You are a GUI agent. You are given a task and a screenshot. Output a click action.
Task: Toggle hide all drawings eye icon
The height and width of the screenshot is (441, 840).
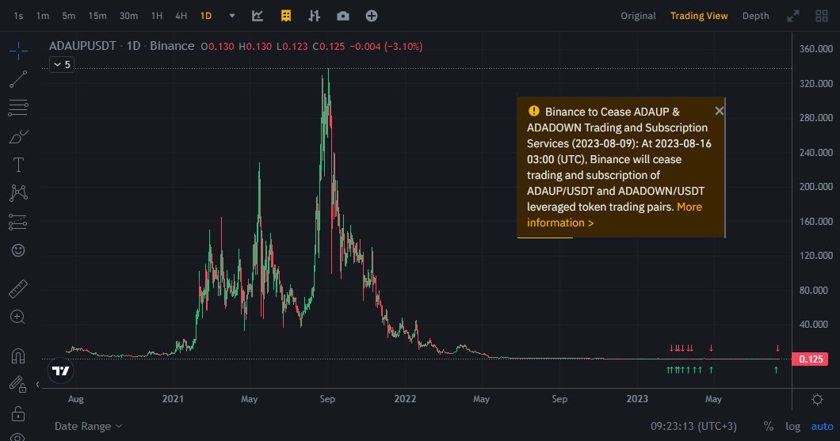18,437
